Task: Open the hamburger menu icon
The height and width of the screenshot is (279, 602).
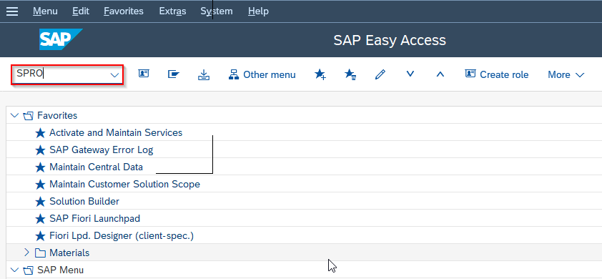Action: [12, 11]
